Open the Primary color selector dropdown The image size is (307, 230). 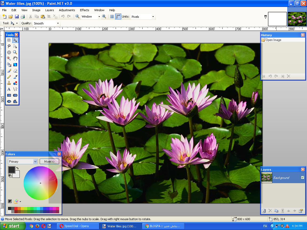pos(23,162)
